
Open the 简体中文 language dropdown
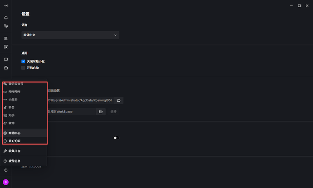click(x=70, y=35)
